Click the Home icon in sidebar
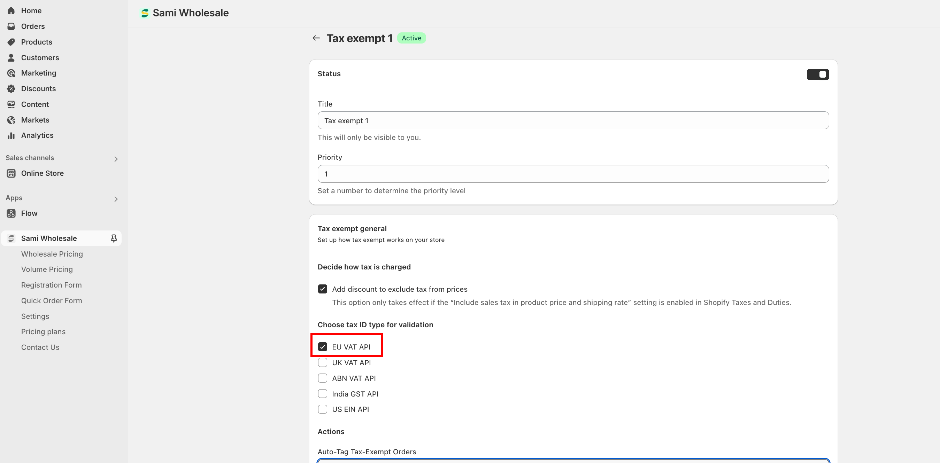This screenshot has height=463, width=940. click(11, 10)
